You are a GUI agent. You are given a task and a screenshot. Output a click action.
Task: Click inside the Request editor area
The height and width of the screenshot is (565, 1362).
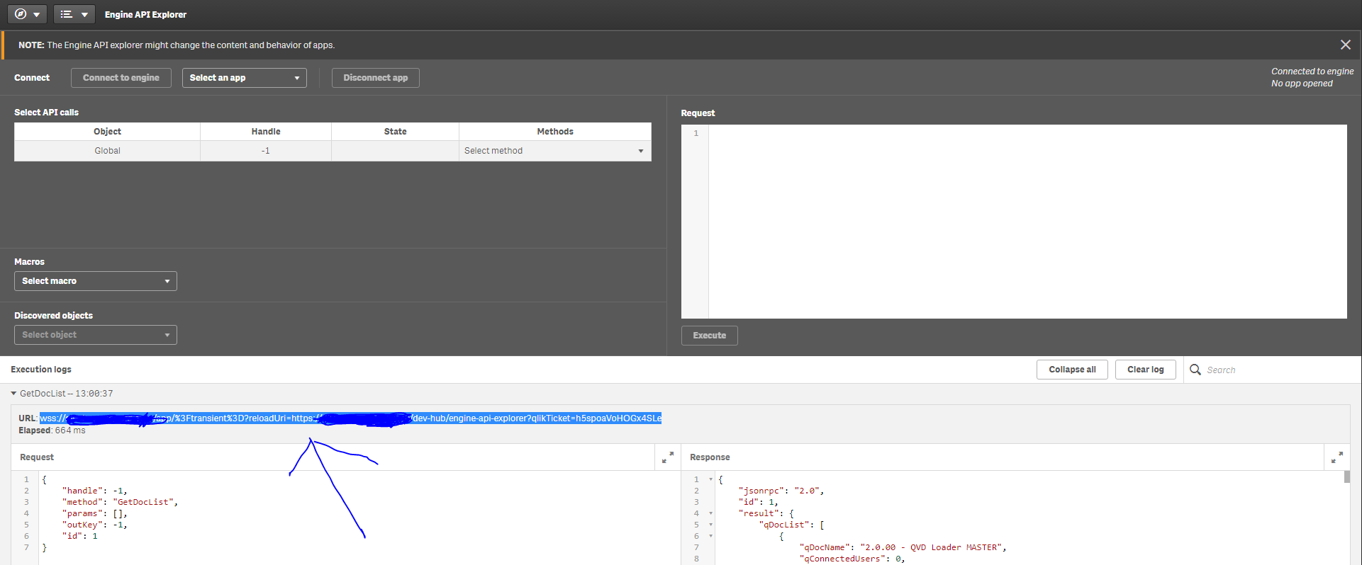[1027, 222]
